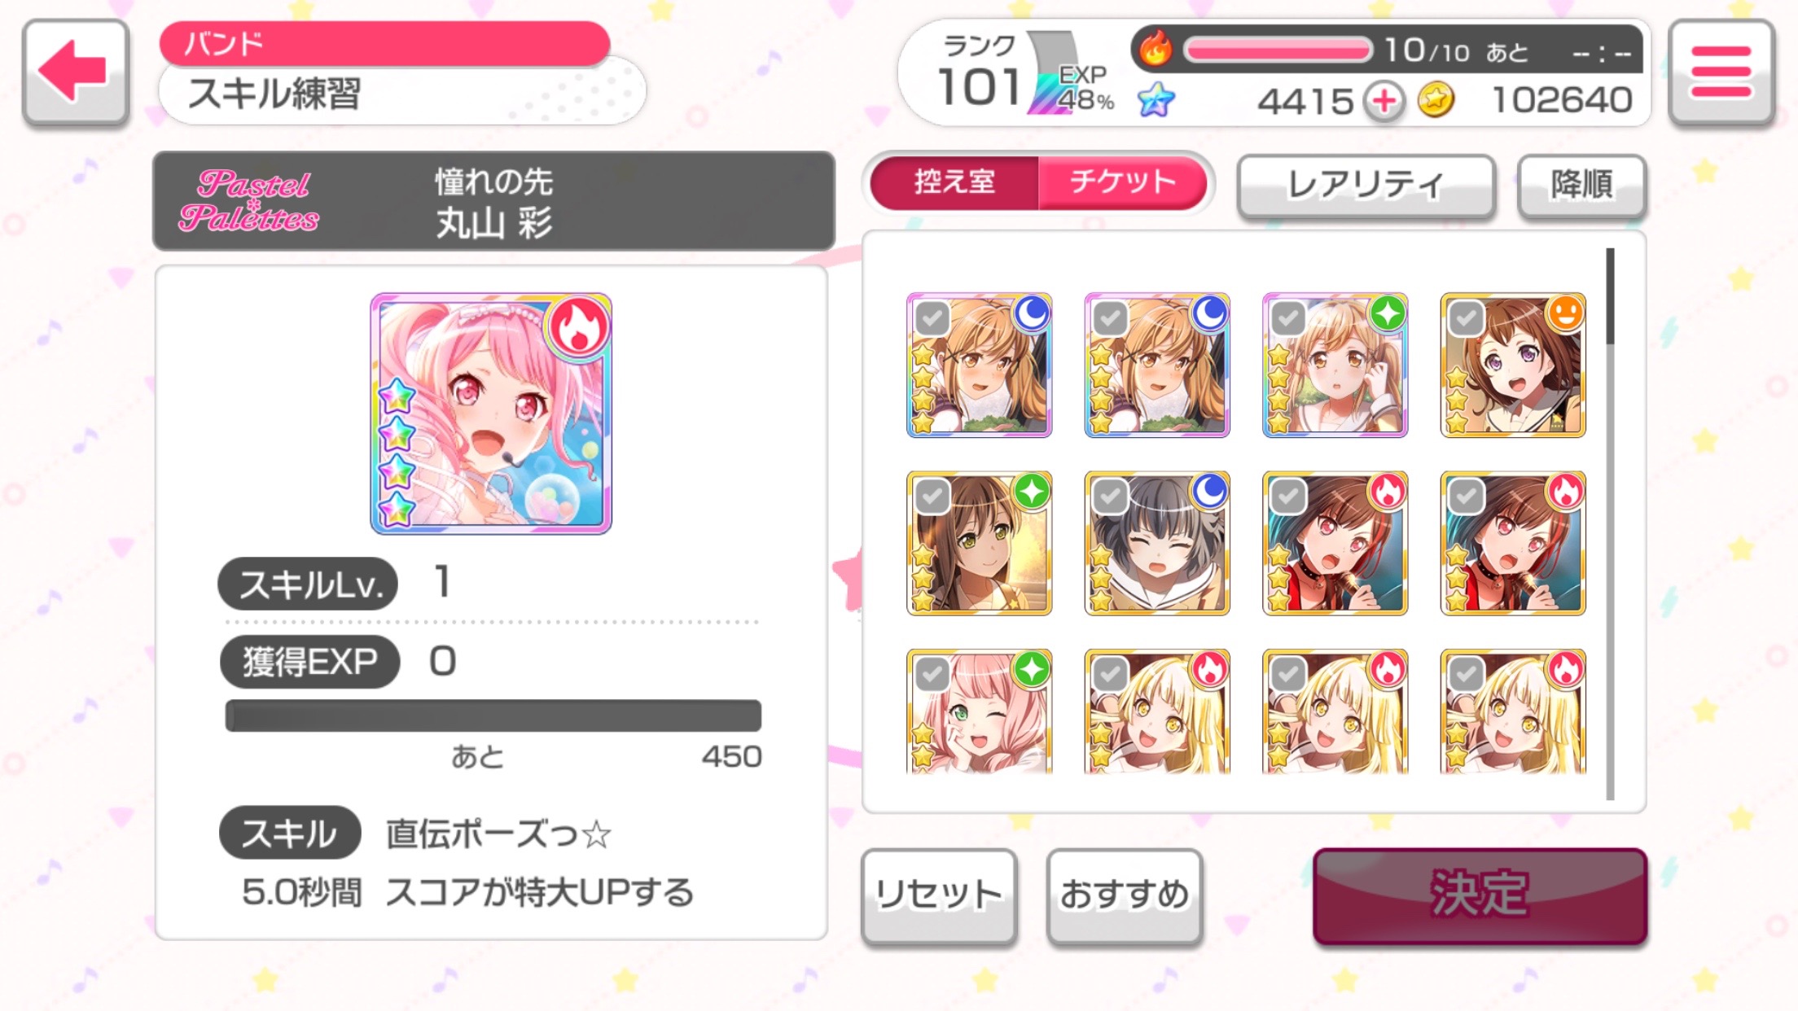
Task: Tick the checkbox on the orange-smiley brunette card
Action: pyautogui.click(x=1466, y=318)
